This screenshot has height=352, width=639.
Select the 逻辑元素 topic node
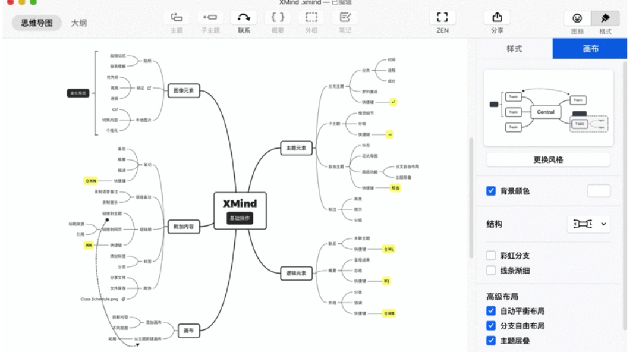tap(296, 273)
